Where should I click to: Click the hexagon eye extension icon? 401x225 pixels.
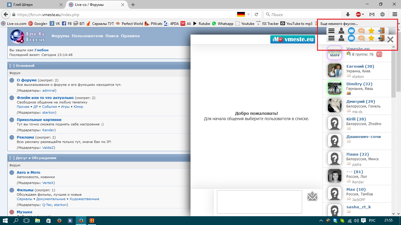pyautogui.click(x=383, y=14)
